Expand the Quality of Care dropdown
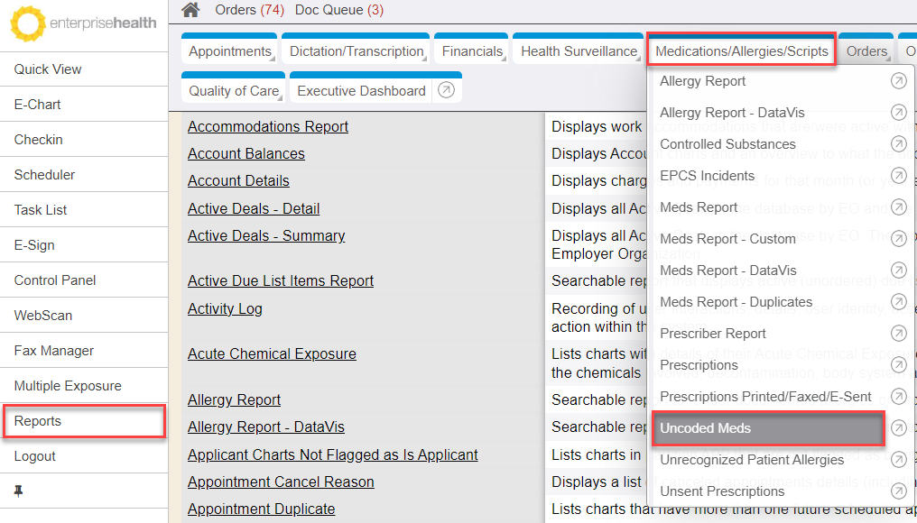This screenshot has height=523, width=917. coord(234,90)
